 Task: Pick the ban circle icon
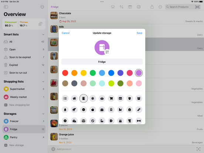point(93,121)
